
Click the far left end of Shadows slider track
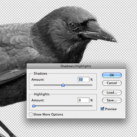coord(34,85)
